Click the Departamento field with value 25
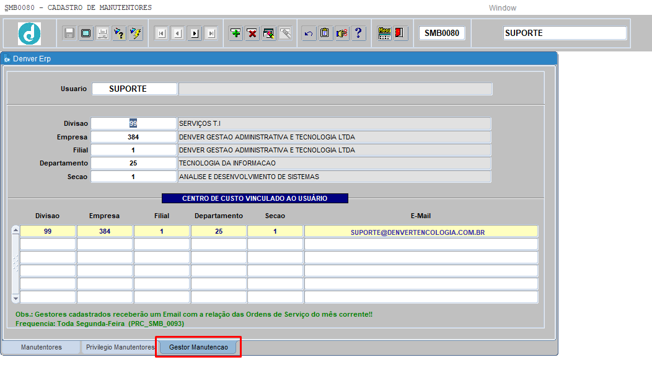This screenshot has width=652, height=383. (x=133, y=163)
